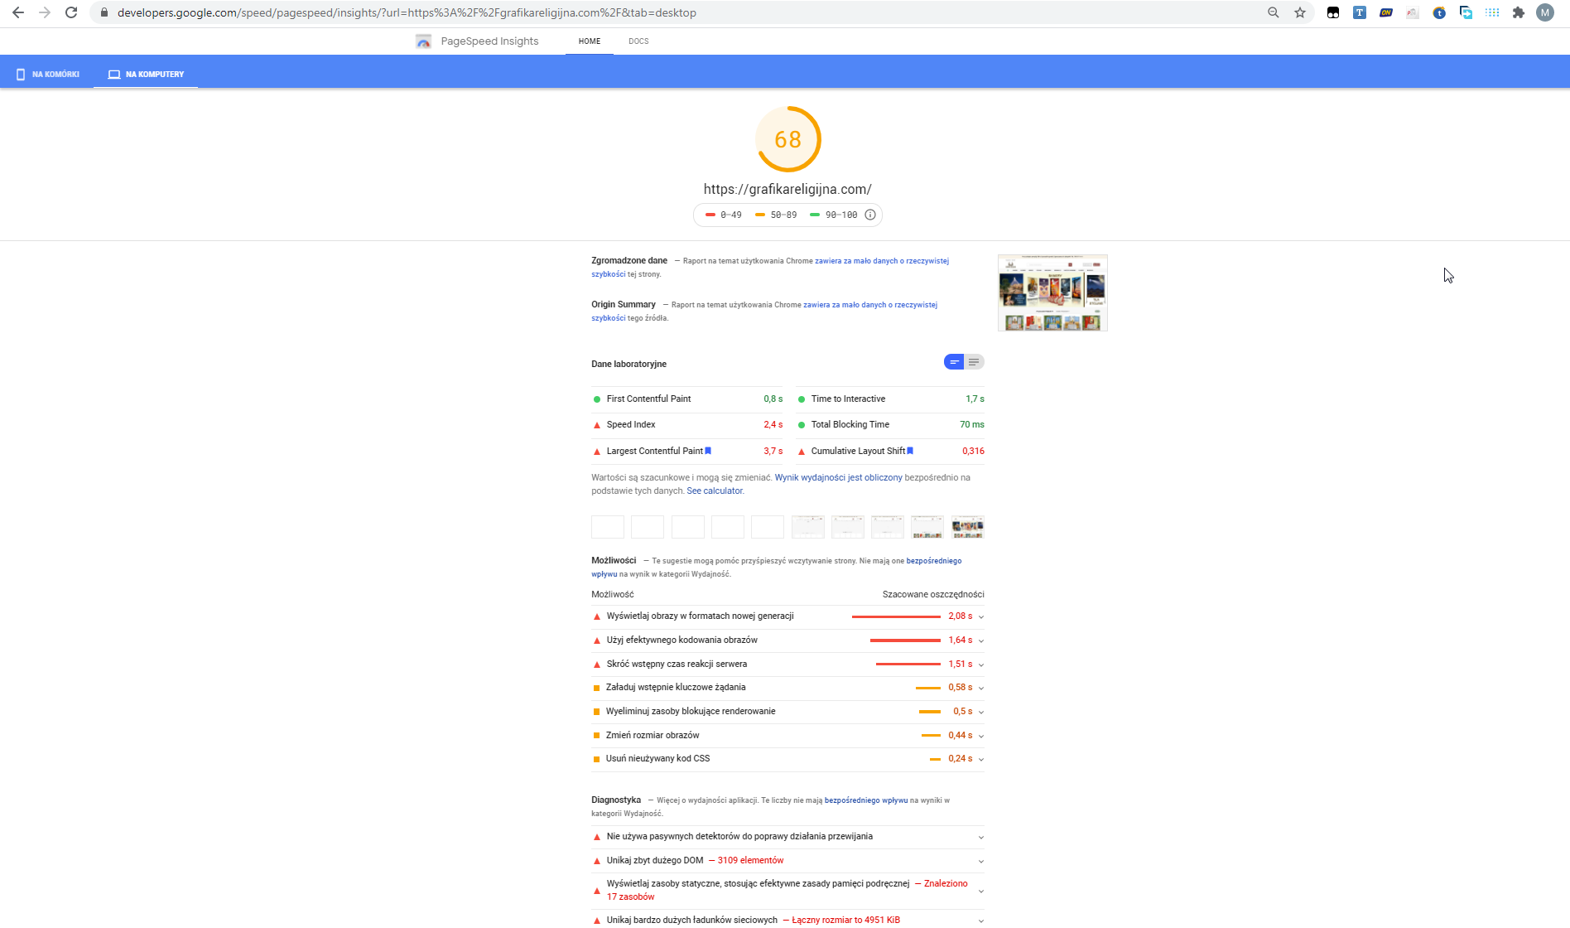Image resolution: width=1570 pixels, height=928 pixels.
Task: Go back using the browser back arrow
Action: click(18, 12)
